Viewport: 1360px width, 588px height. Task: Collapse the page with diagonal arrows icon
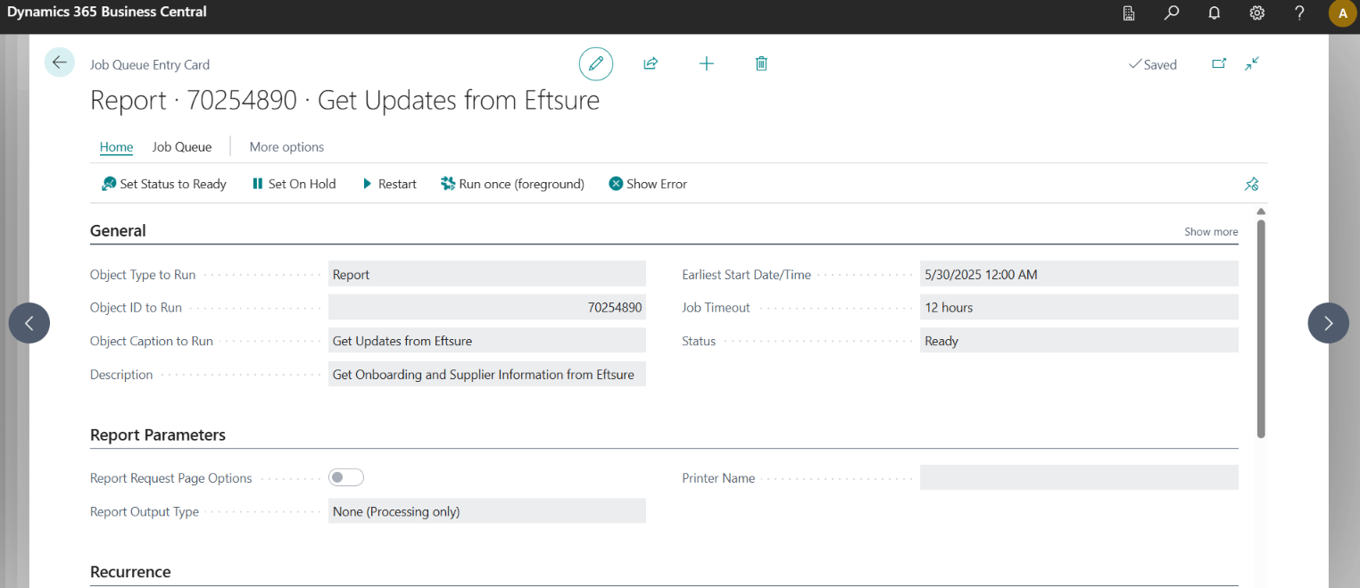pyautogui.click(x=1253, y=63)
